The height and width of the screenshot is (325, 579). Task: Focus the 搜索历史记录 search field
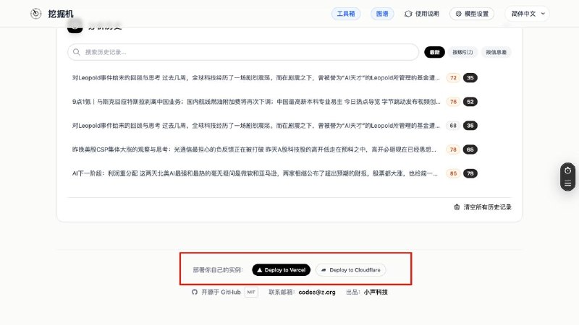pos(243,52)
